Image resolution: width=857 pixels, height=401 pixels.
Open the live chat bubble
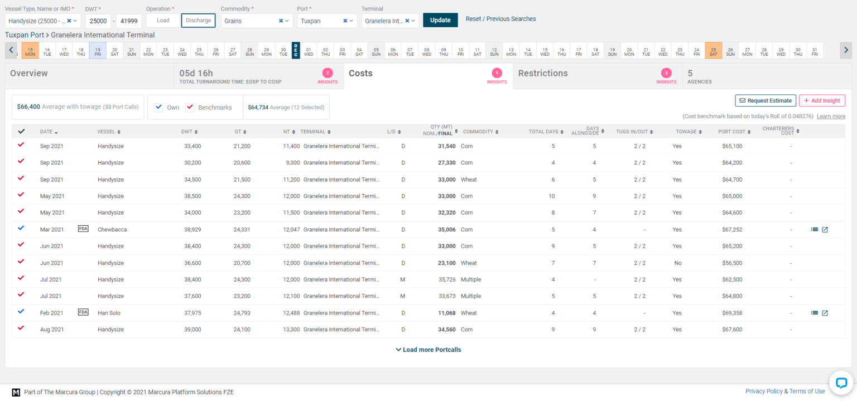841,383
